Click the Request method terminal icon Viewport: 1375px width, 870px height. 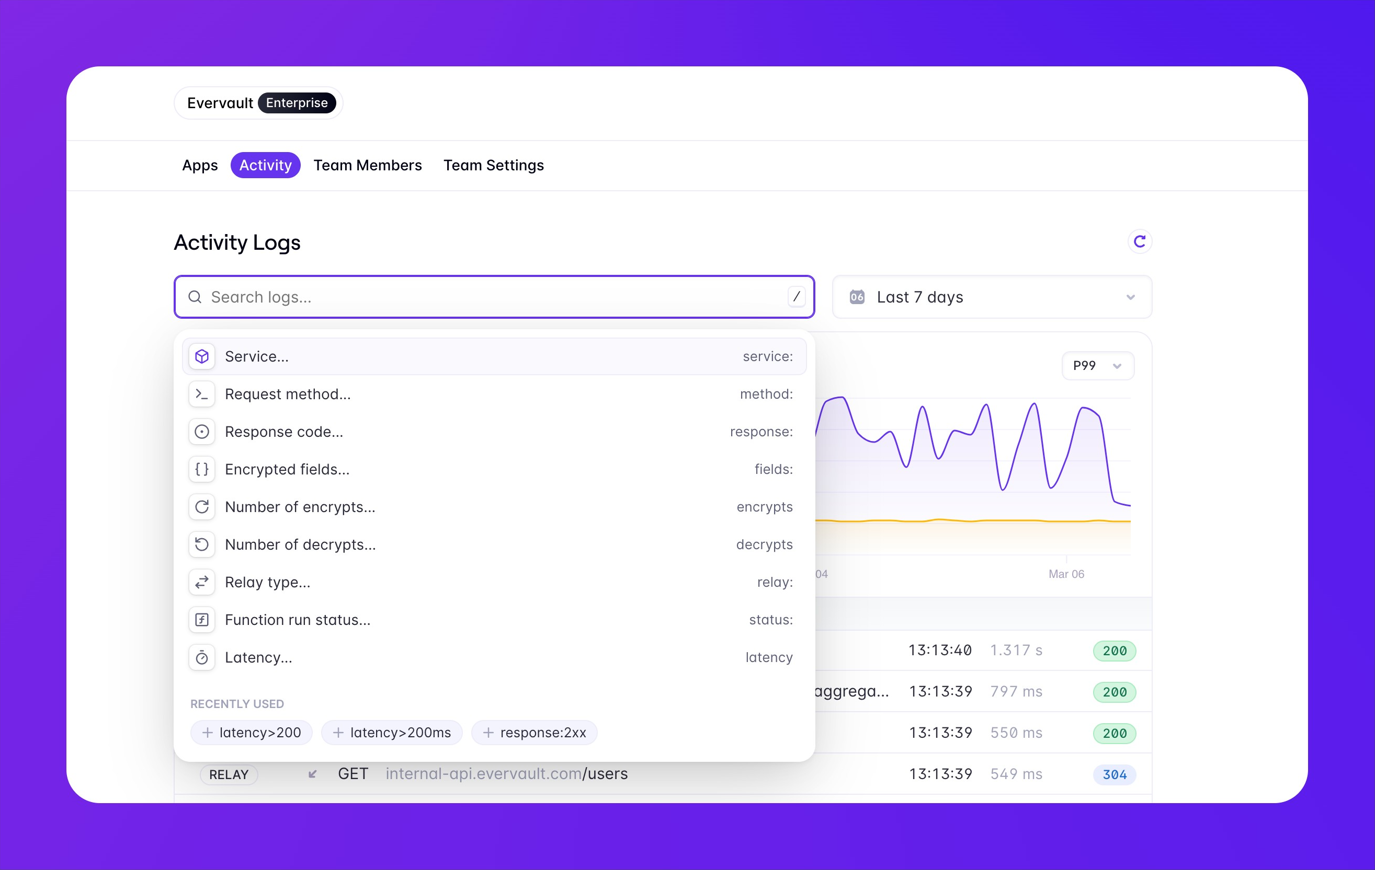pos(201,394)
